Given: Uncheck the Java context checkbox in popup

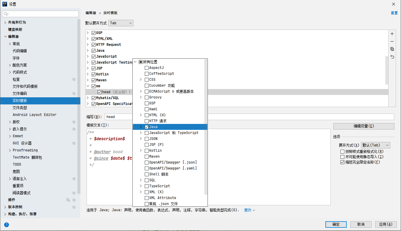Looking at the screenshot, I should [147, 127].
